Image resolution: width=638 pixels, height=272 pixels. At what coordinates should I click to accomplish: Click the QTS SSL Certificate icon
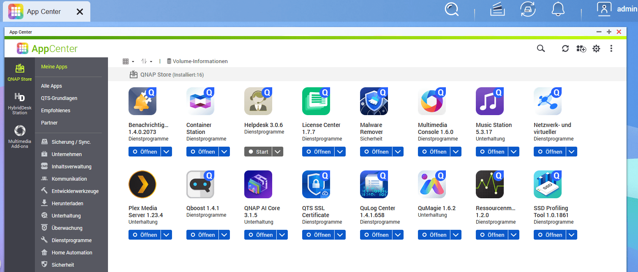(316, 184)
